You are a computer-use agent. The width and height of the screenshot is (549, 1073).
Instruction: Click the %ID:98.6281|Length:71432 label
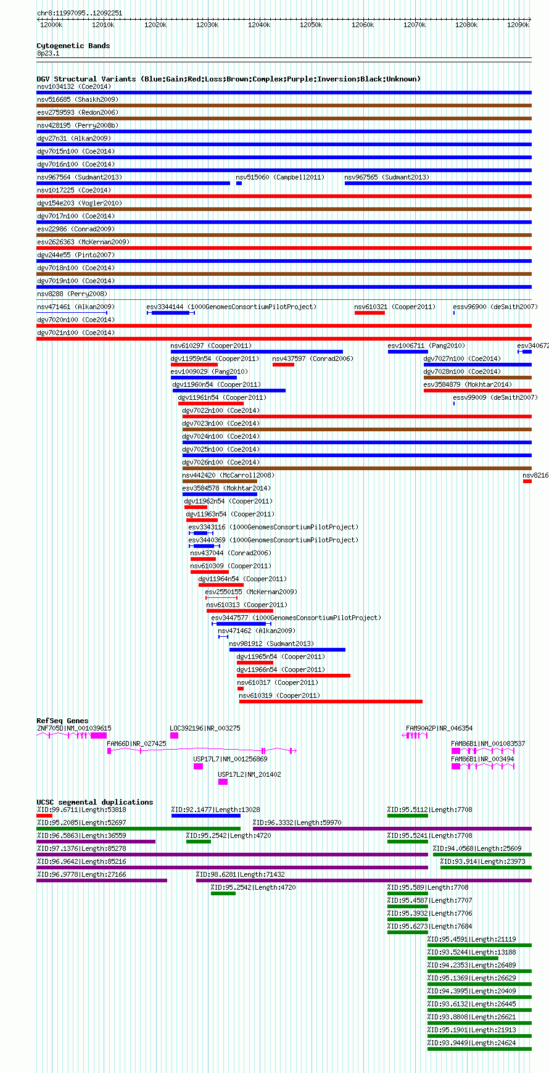tap(241, 874)
